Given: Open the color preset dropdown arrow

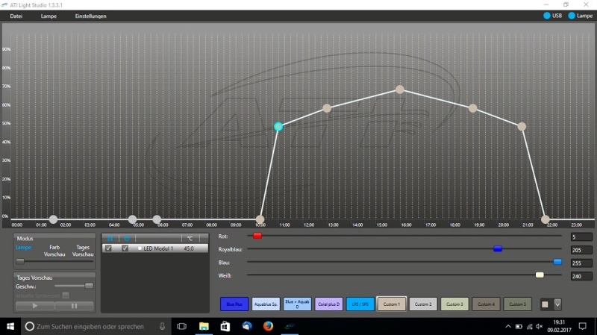Looking at the screenshot, I should tap(557, 304).
